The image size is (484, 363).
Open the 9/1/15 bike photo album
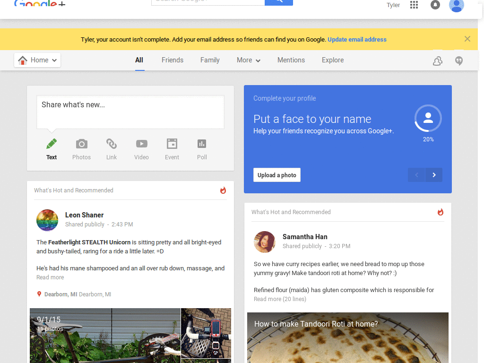(x=105, y=336)
